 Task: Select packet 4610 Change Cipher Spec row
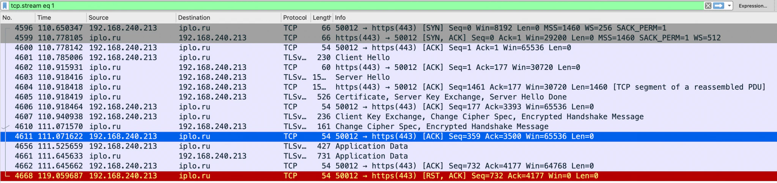[388, 126]
